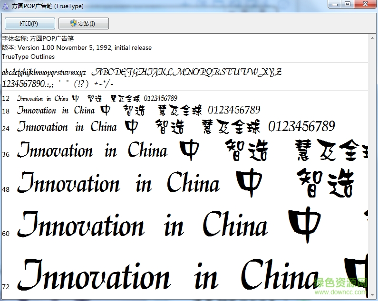Click the 安装(I) install button
The image size is (378, 301).
click(x=83, y=24)
